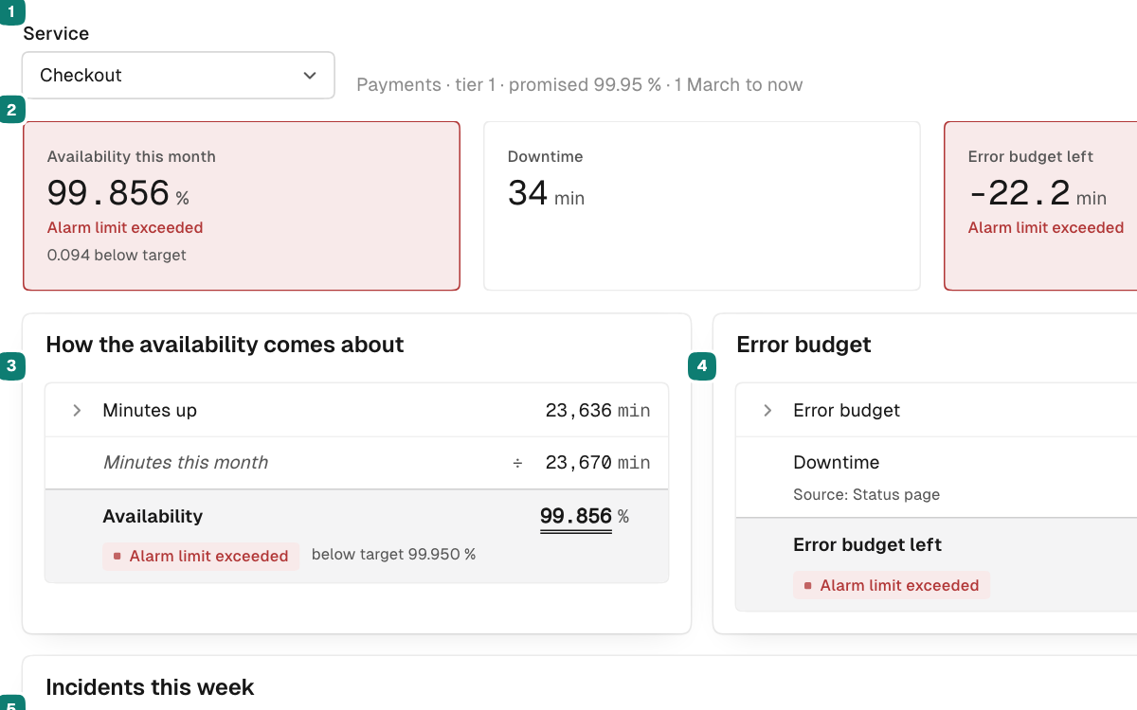Click Alarm limit exceeded badge under Availability
The width and height of the screenshot is (1137, 710).
(x=201, y=557)
